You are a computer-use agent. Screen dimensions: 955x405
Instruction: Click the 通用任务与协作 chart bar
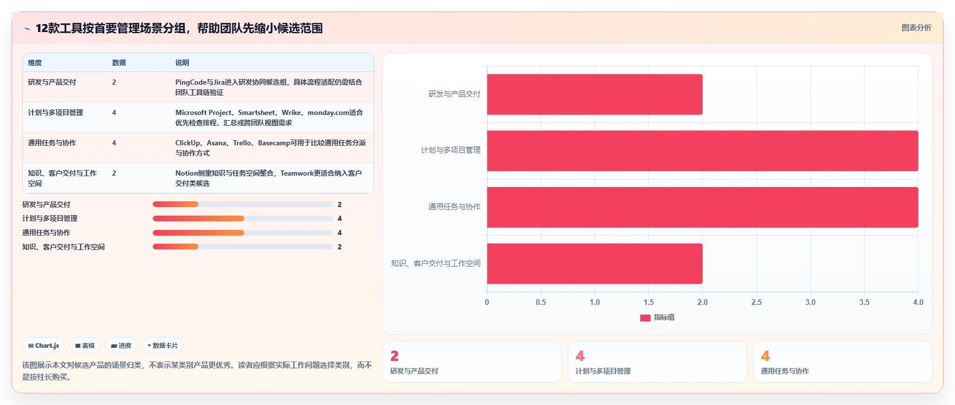tap(703, 207)
